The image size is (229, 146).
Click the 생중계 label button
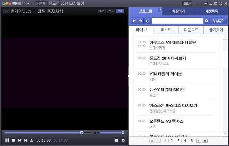41,4
